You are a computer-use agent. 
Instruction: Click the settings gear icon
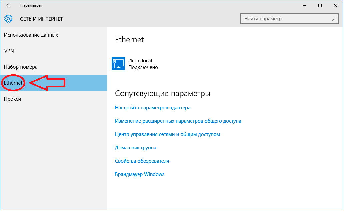(x=8, y=19)
